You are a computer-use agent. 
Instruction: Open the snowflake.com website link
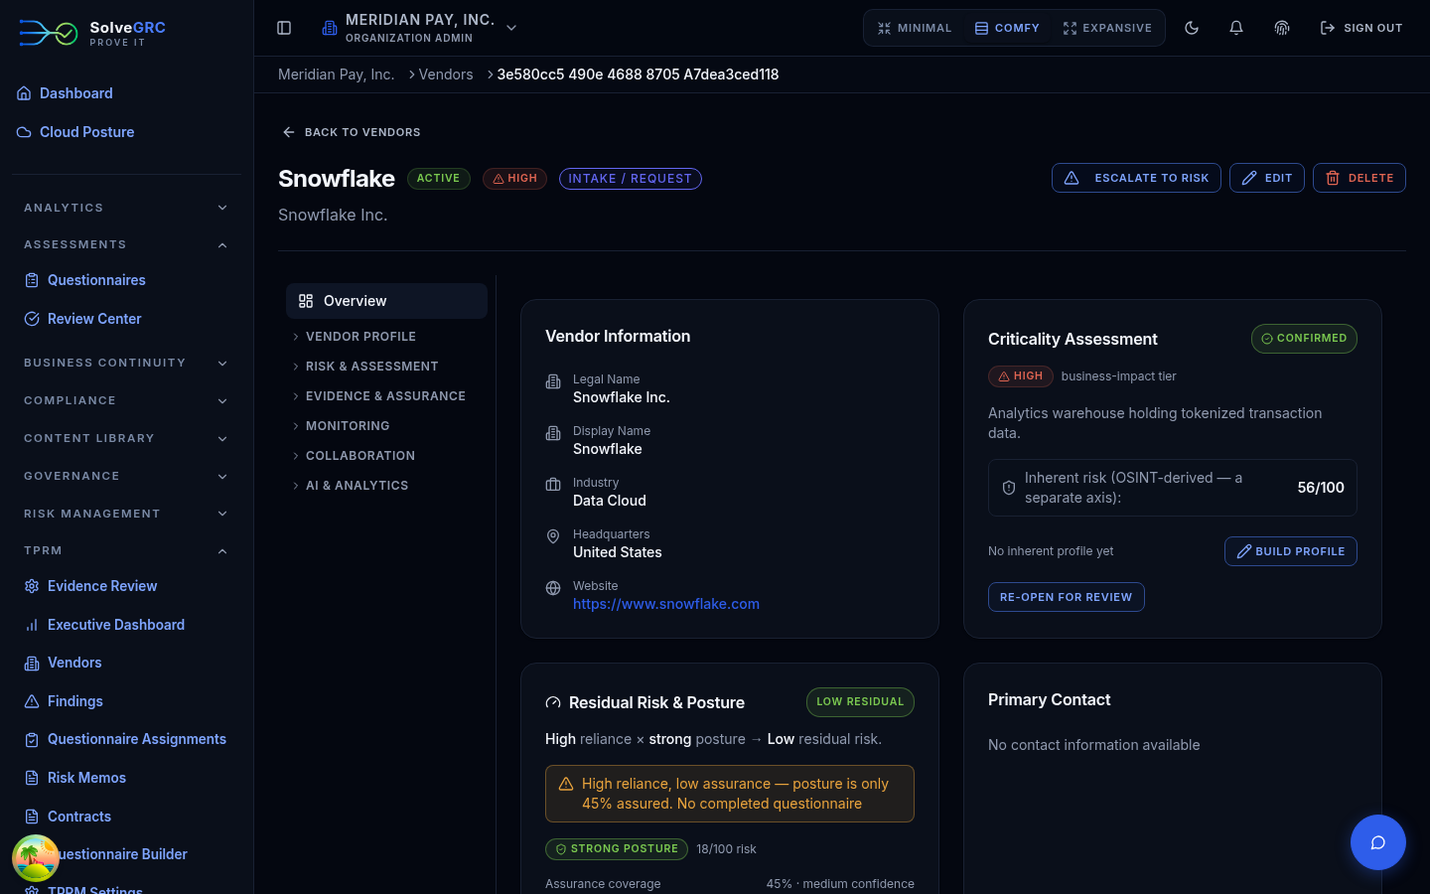pyautogui.click(x=666, y=604)
